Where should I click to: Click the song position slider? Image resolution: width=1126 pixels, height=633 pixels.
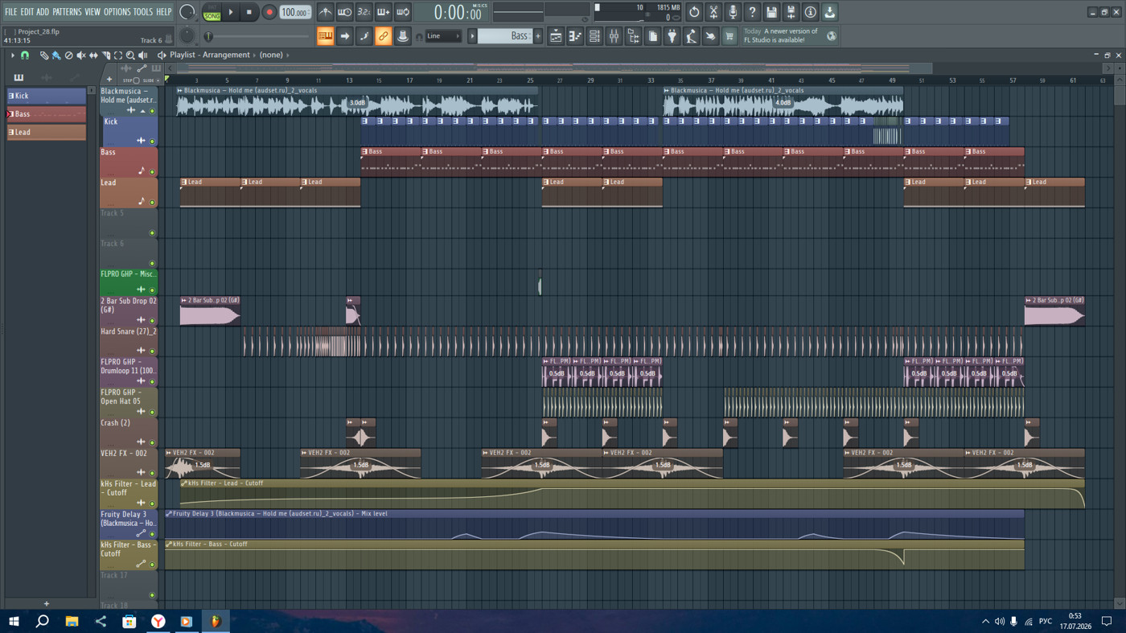[257, 36]
